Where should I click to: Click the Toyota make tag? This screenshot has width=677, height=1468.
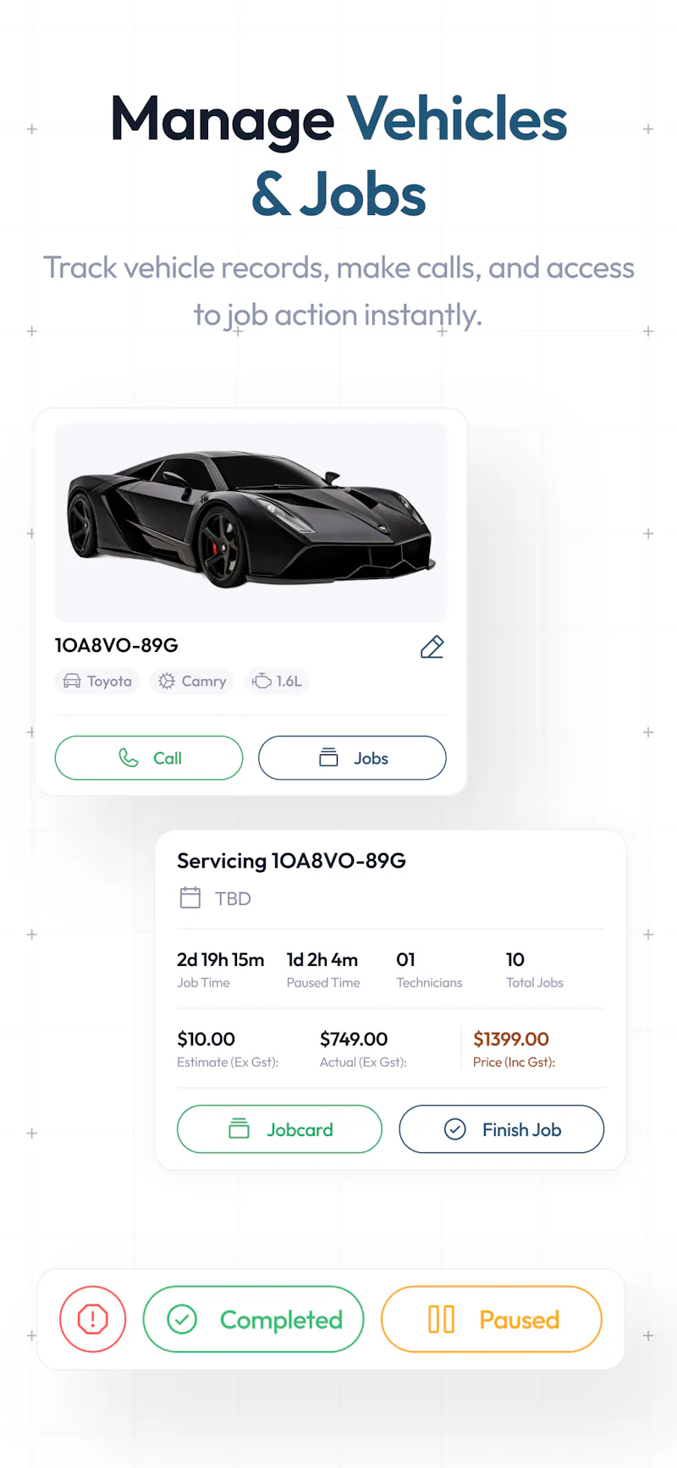pyautogui.click(x=98, y=681)
